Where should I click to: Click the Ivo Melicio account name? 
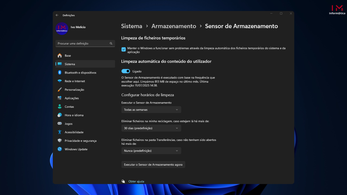(78, 27)
